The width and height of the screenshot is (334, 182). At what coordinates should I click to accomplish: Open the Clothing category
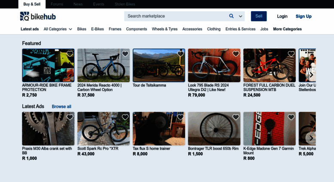coord(214,29)
